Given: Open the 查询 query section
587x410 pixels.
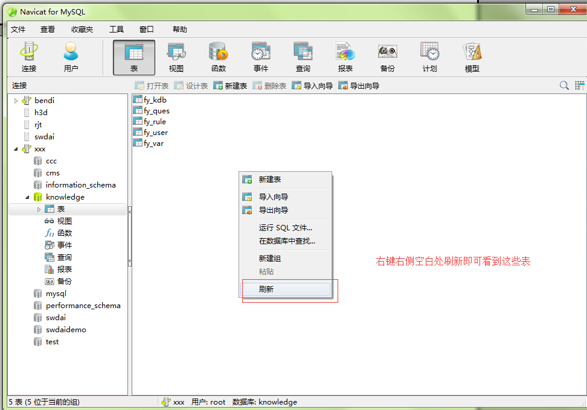Looking at the screenshot, I should (303, 57).
